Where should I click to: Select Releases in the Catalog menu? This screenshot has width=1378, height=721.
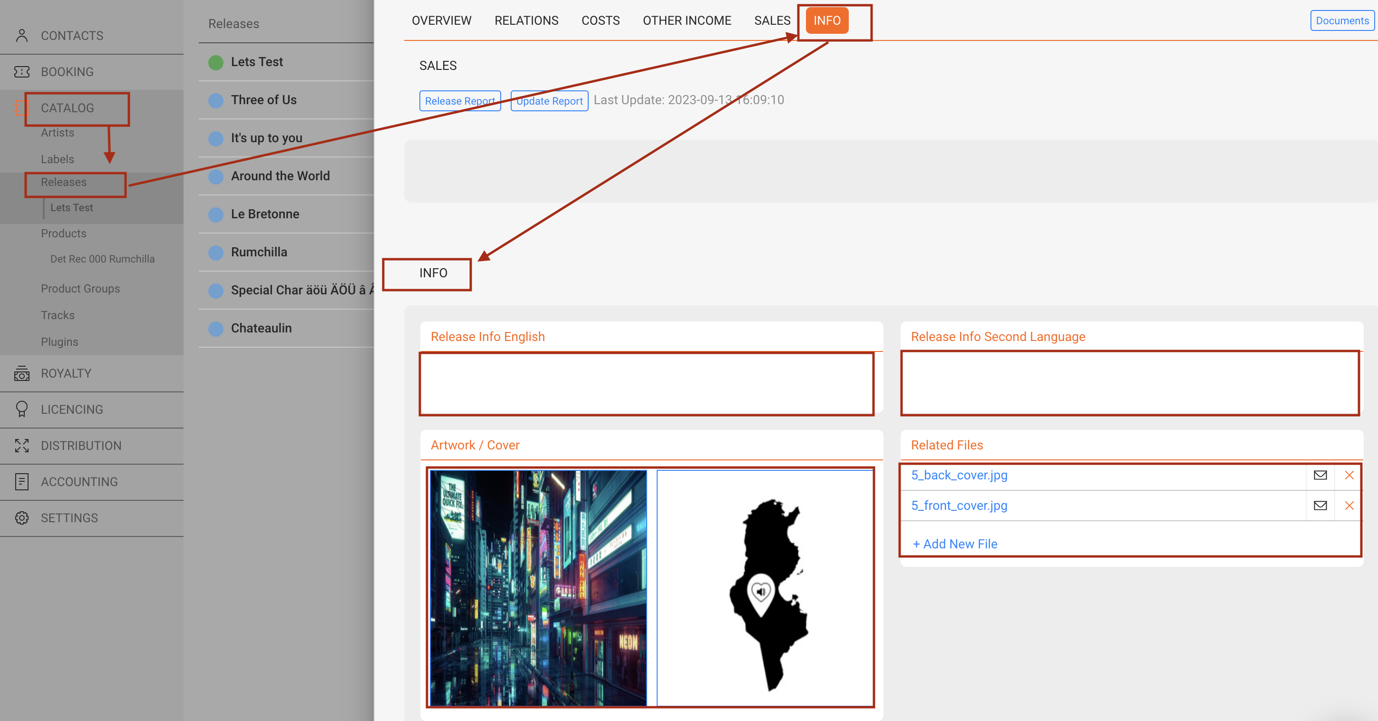point(64,182)
